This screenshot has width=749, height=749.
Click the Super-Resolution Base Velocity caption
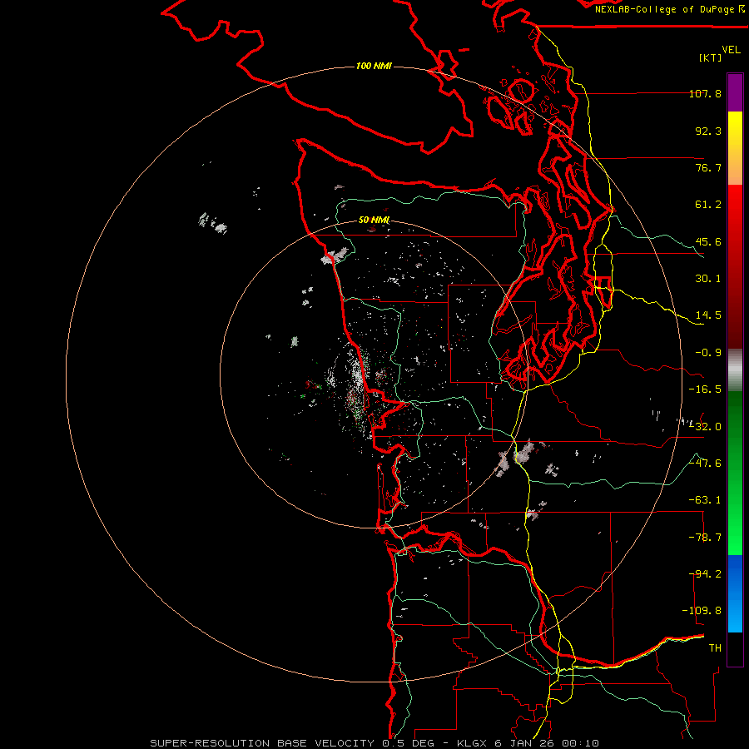[x=374, y=743]
